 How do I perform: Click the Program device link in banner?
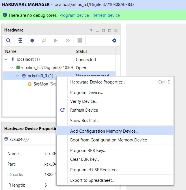tap(74, 15)
